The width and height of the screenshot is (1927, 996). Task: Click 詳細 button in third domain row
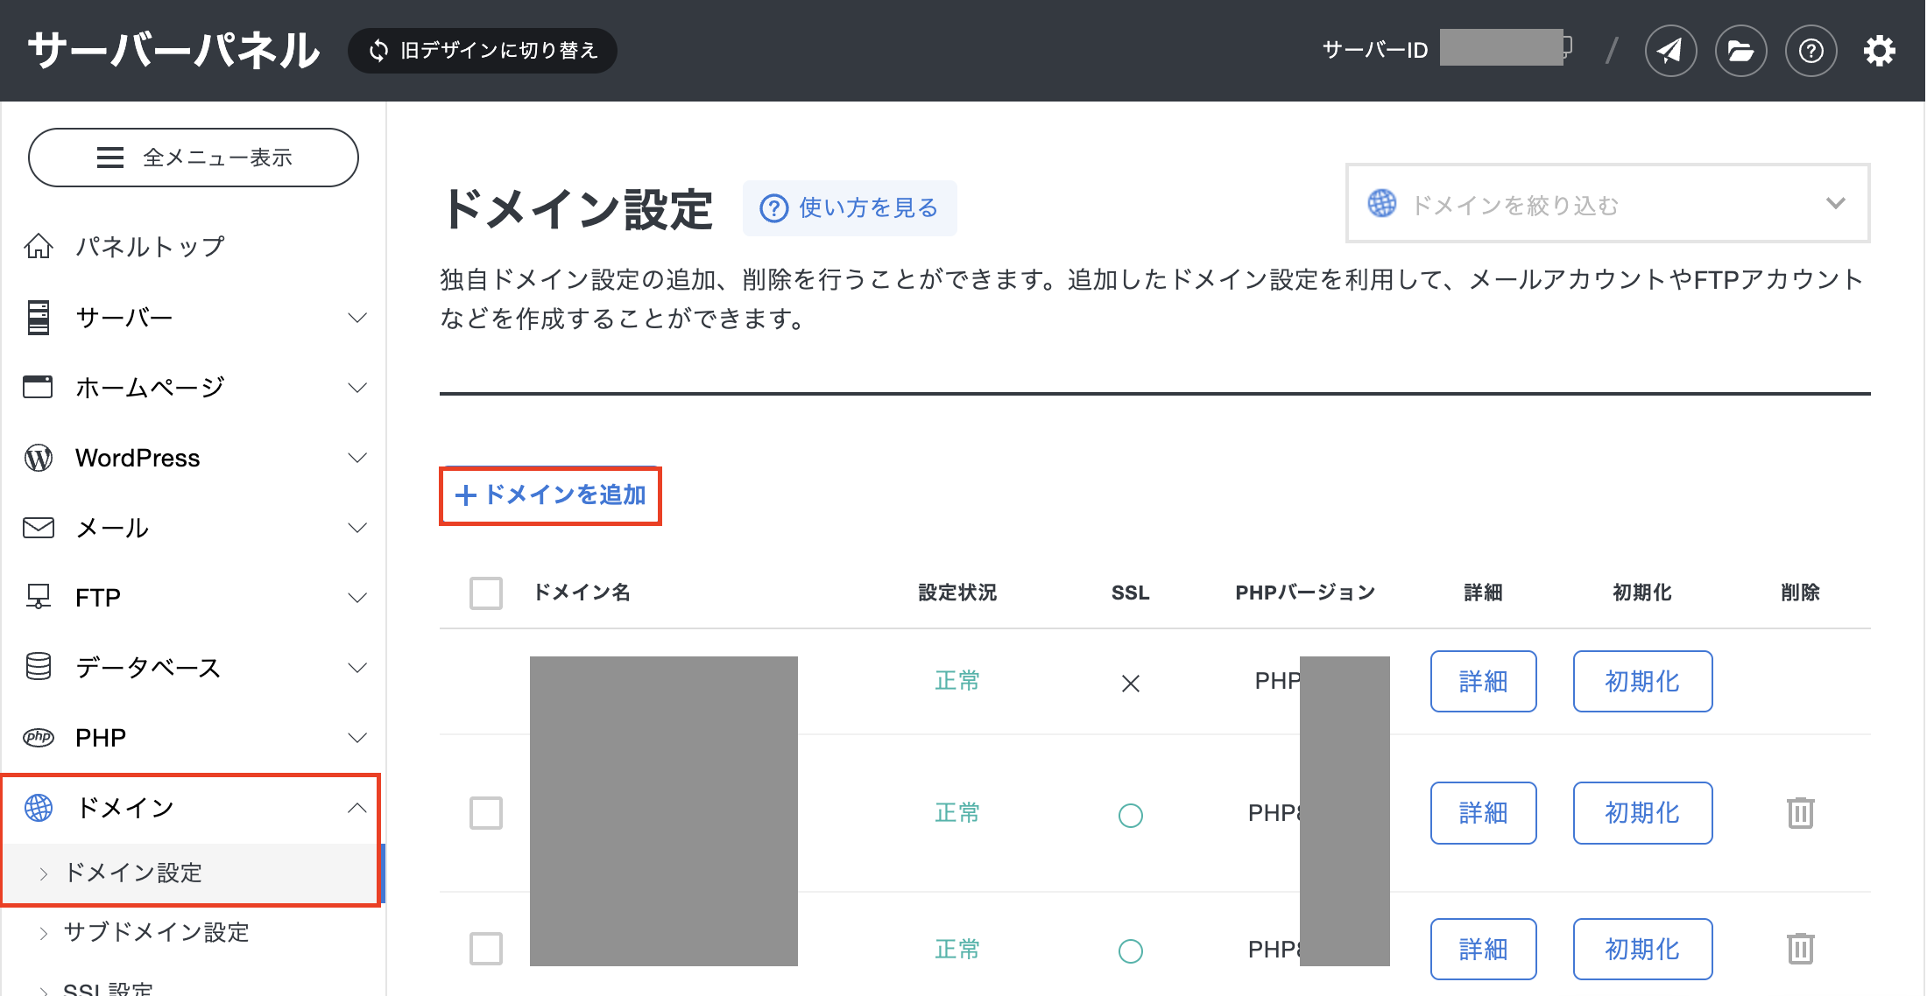[x=1483, y=949]
